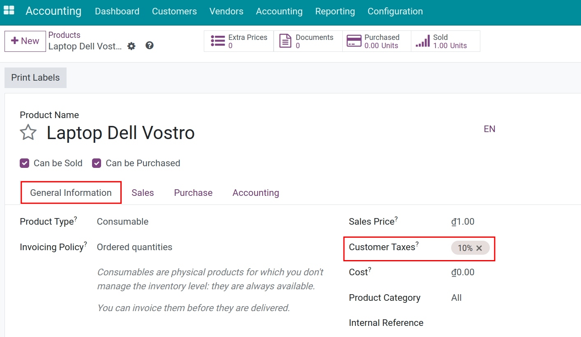This screenshot has width=581, height=337.
Task: Open the Vendors menu
Action: [226, 12]
